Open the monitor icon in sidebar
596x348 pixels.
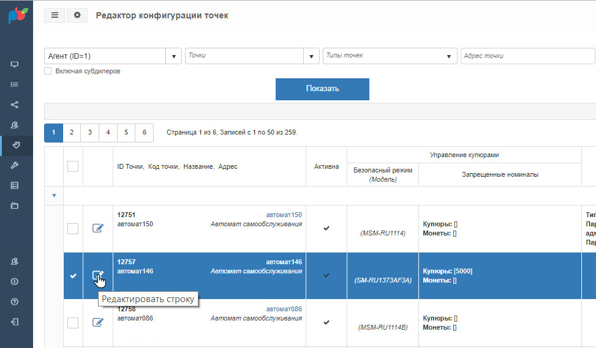[x=15, y=64]
